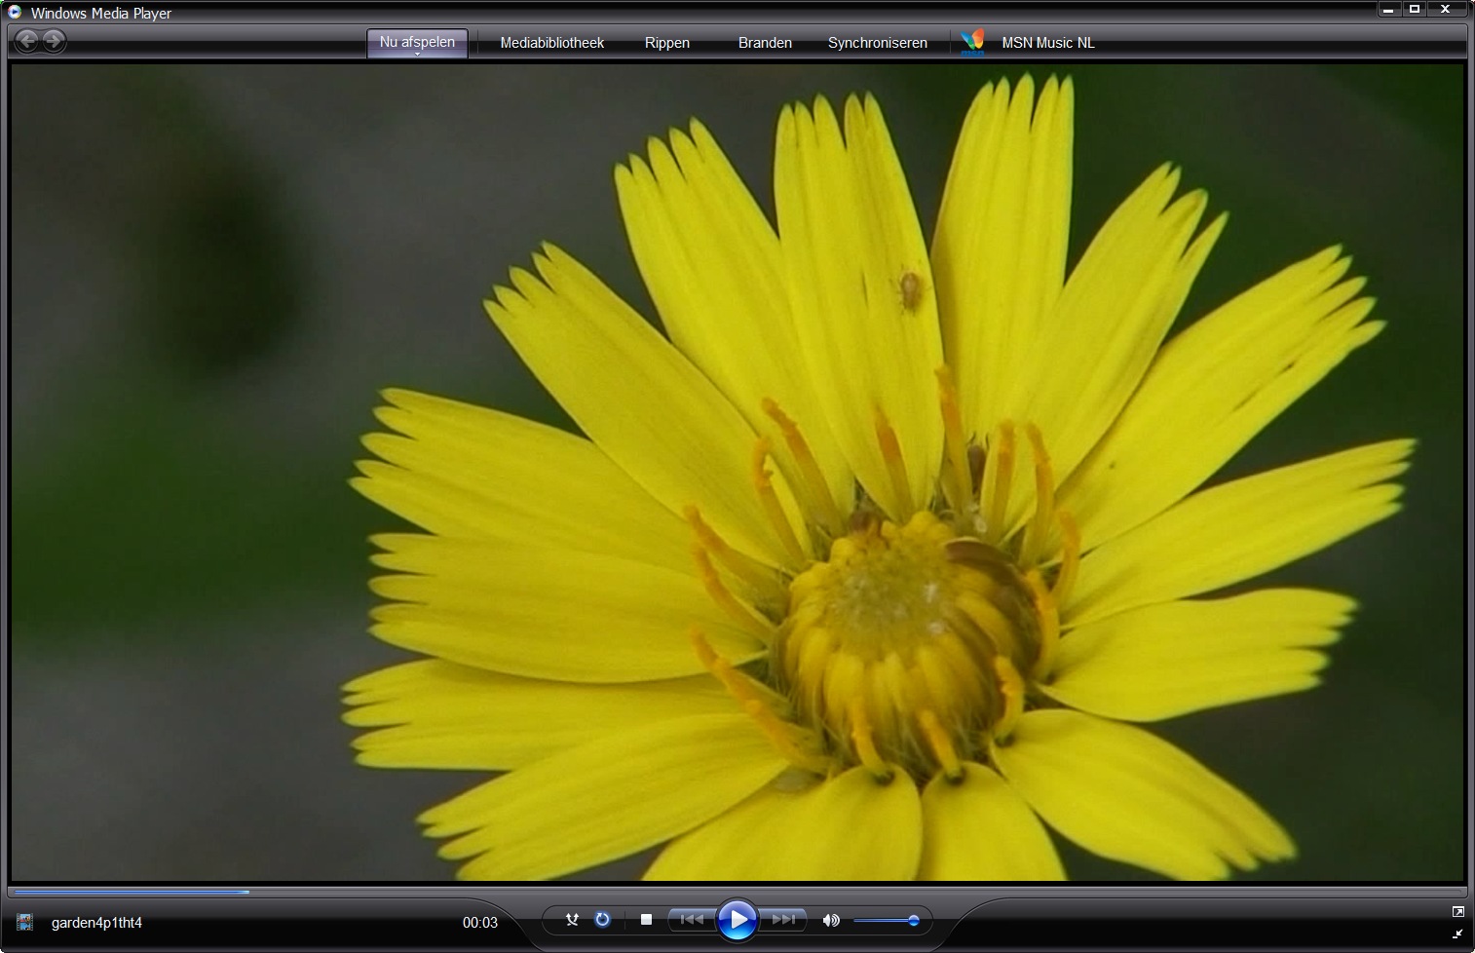The width and height of the screenshot is (1475, 953).
Task: Click the round blue Play button
Action: pos(737,919)
